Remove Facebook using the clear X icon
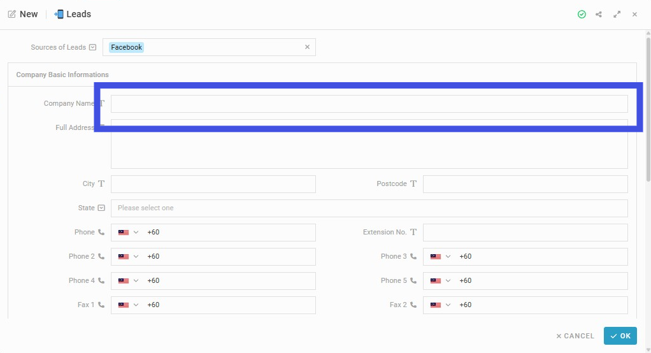This screenshot has height=353, width=651. (x=307, y=47)
